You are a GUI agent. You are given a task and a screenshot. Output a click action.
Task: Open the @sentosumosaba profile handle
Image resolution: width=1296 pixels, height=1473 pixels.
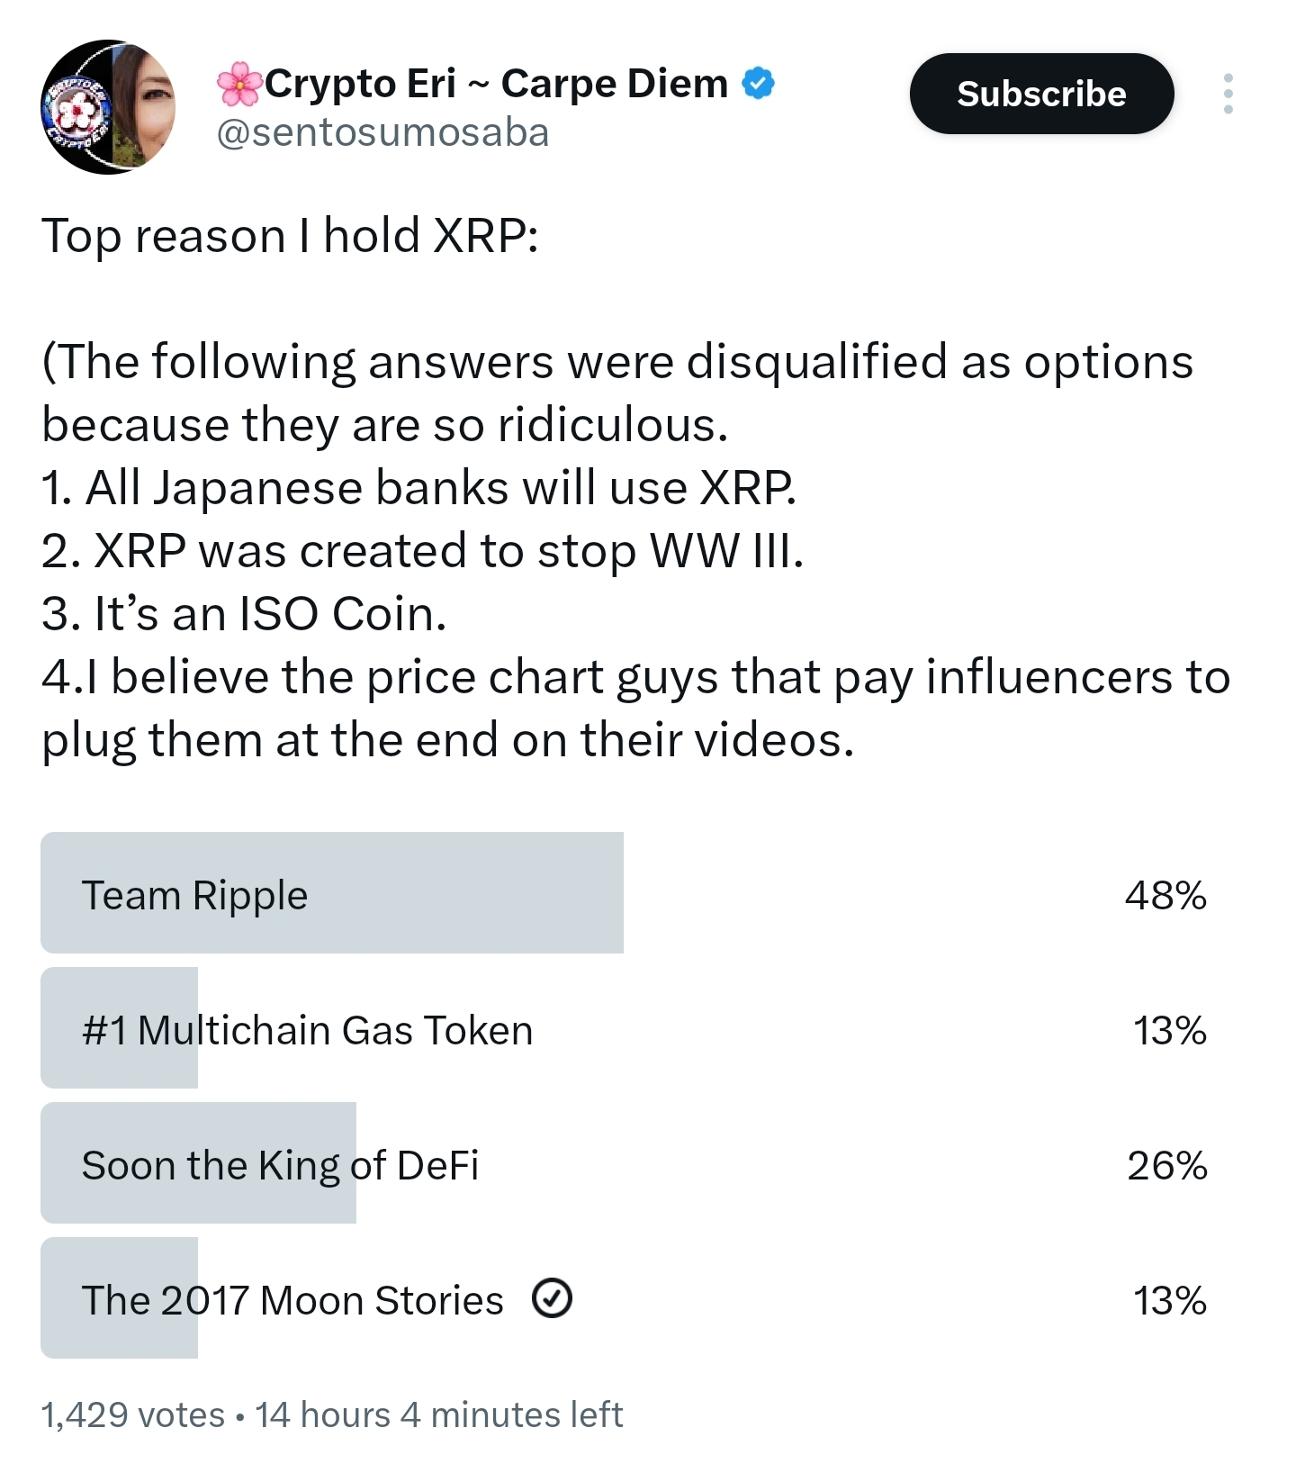382,132
